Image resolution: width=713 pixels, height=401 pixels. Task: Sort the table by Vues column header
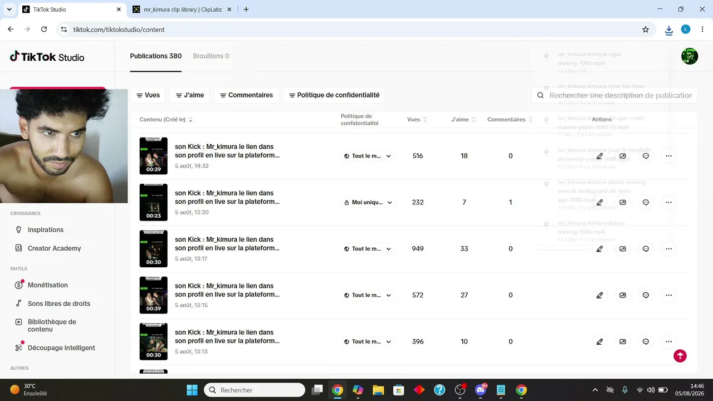(x=417, y=120)
